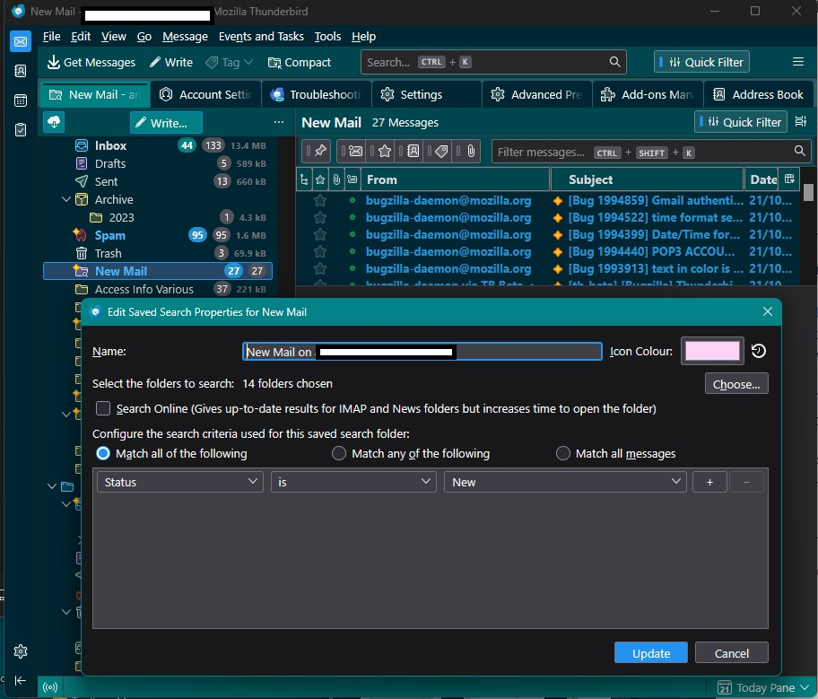Open the Calendar space in the left sidebar
Image resolution: width=818 pixels, height=699 pixels.
[21, 100]
